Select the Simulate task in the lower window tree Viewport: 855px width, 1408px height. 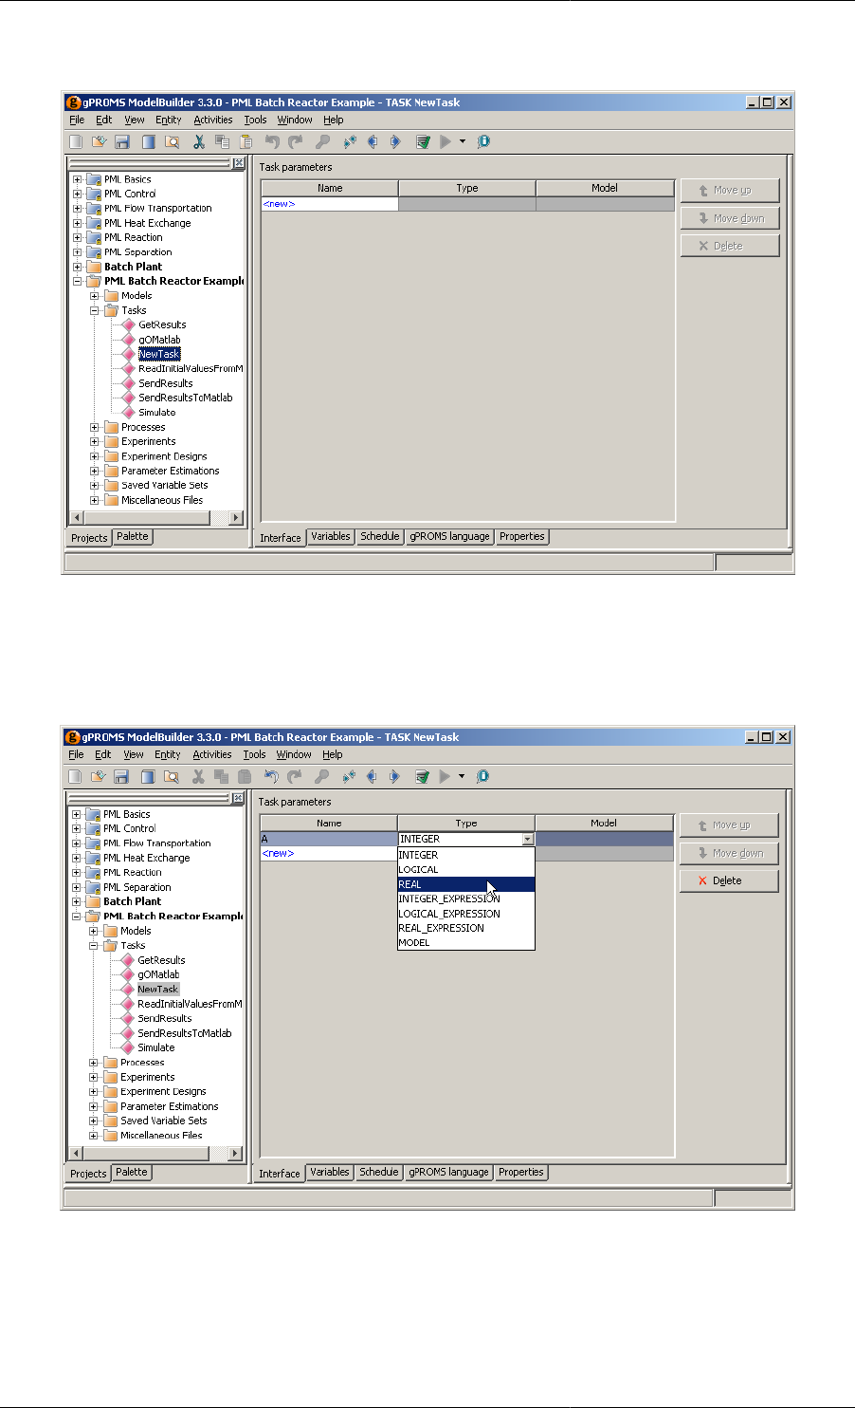click(x=156, y=1047)
